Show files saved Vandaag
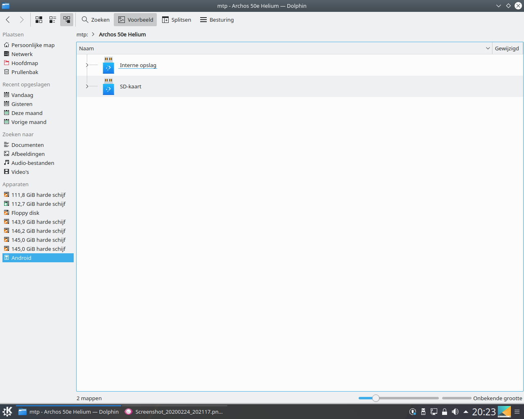 coord(38,95)
